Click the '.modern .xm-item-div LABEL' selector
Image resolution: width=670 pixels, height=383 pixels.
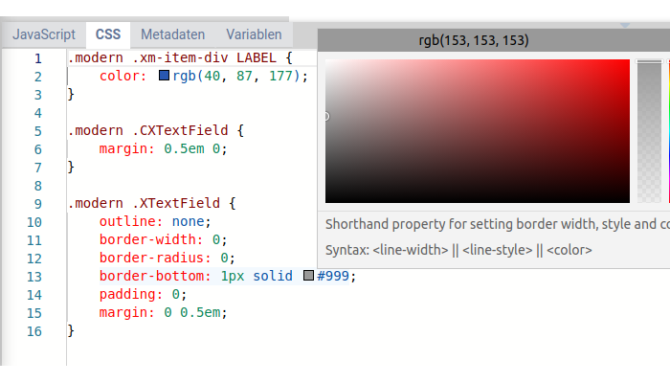(x=172, y=57)
